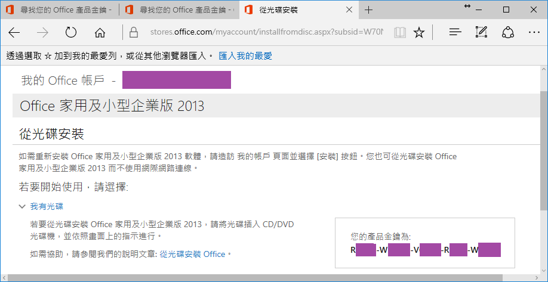Click the 我有光碟 link
This screenshot has width=548, height=282.
[47, 207]
